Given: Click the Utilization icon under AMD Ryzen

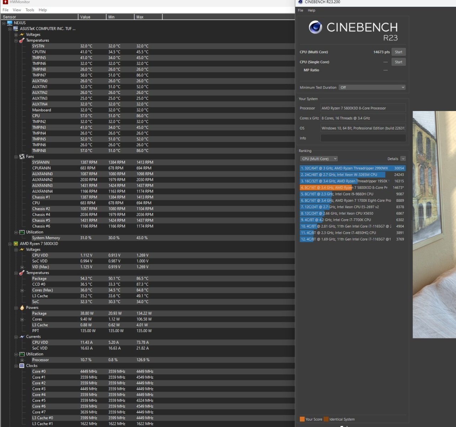Looking at the screenshot, I should coord(22,354).
